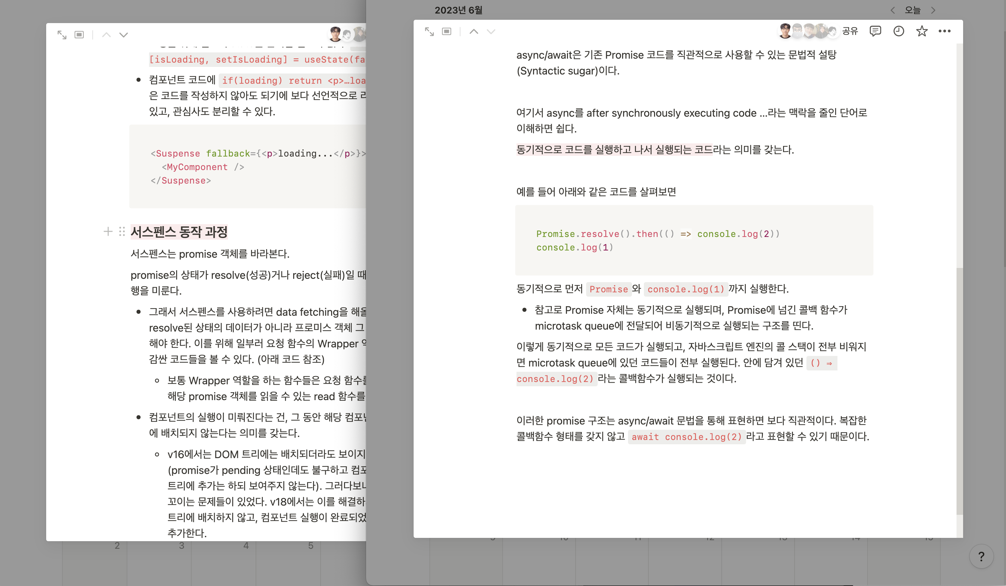Open the three-dot more options menu
Viewport: 1006px width, 586px height.
945,31
